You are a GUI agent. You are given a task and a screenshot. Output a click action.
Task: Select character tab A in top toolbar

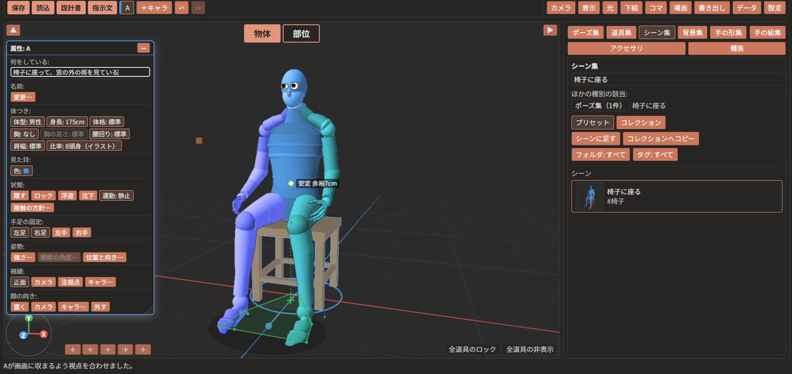(127, 8)
